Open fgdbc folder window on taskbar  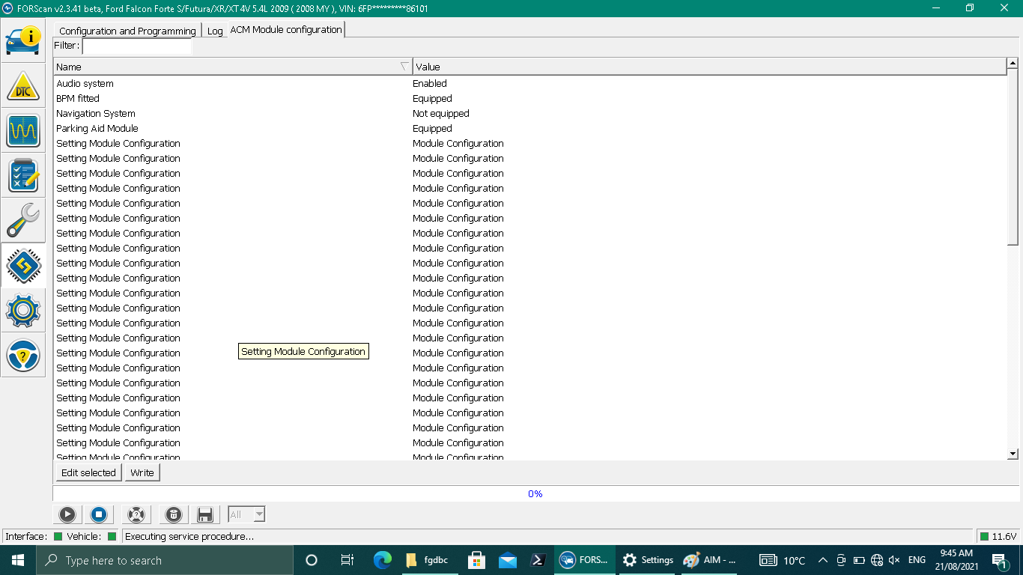tap(429, 560)
